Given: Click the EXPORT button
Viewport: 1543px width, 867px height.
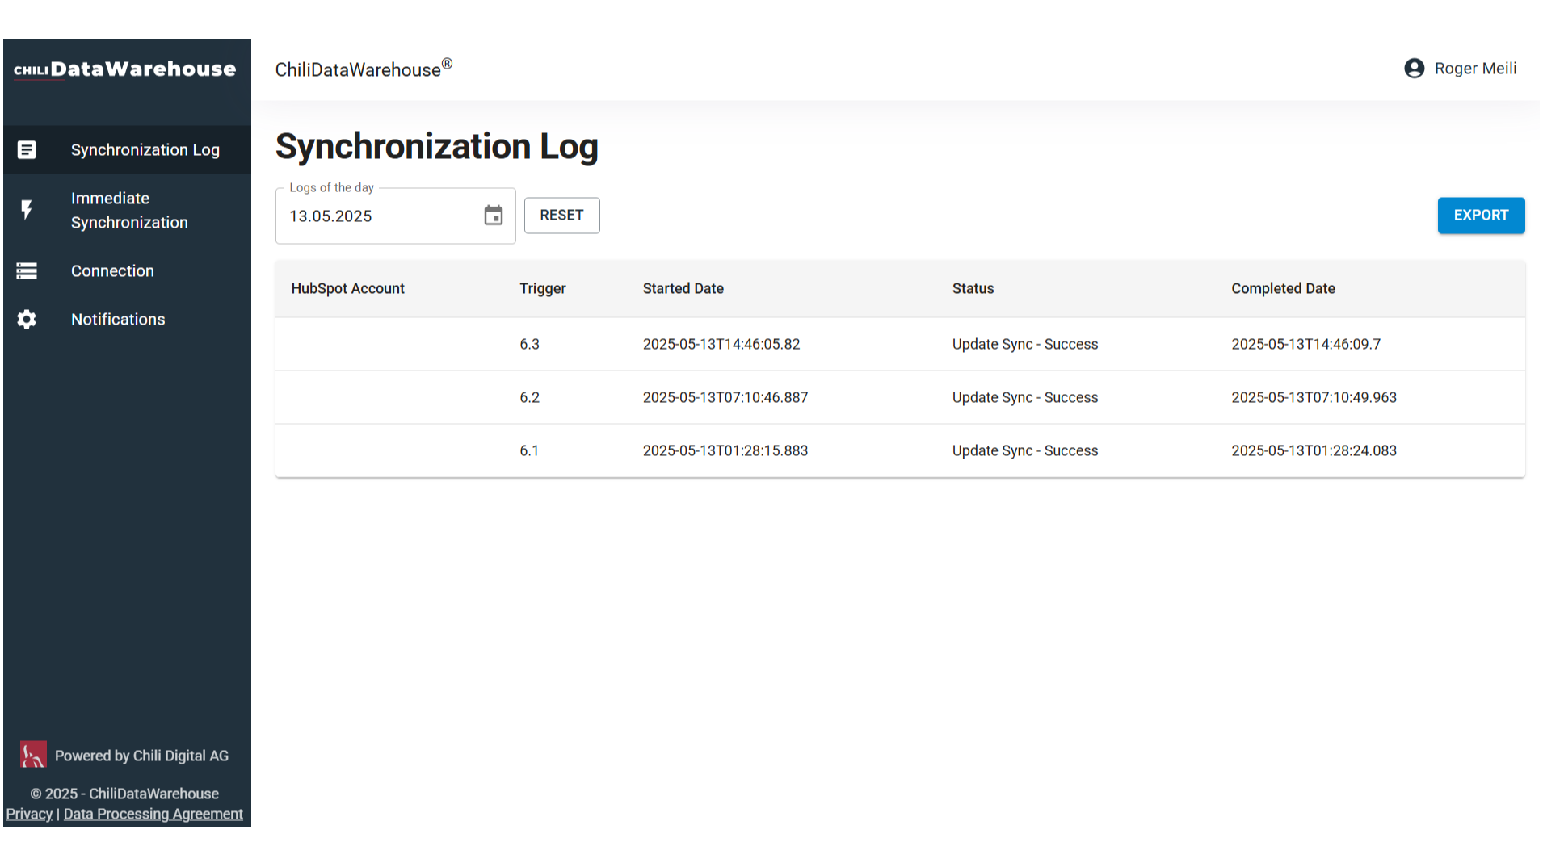Looking at the screenshot, I should coord(1481,215).
